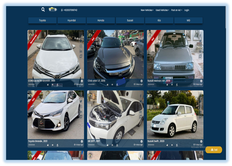Like the Corolla Altis Grande listing

[x=48, y=85]
